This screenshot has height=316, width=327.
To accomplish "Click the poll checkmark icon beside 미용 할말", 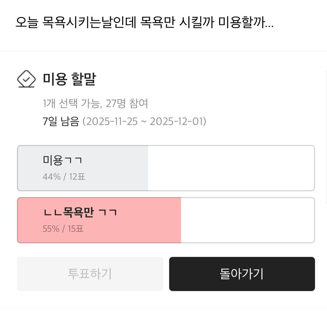I will tap(26, 79).
